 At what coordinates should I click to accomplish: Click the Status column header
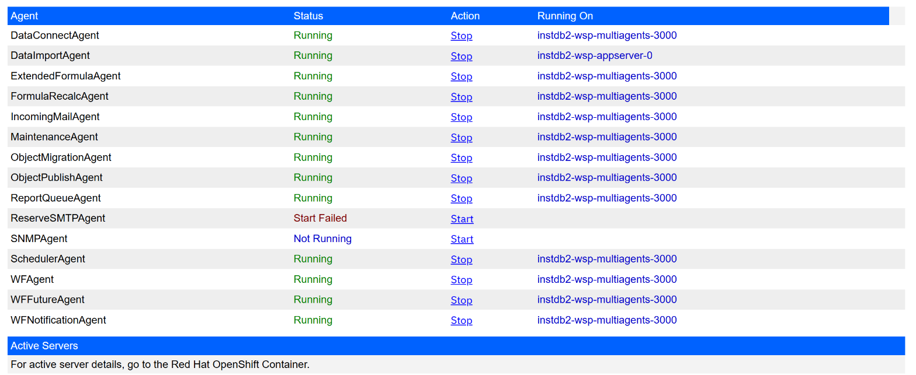(308, 16)
